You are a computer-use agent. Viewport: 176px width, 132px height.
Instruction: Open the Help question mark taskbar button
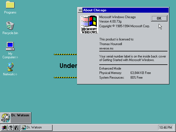[x=17, y=128]
